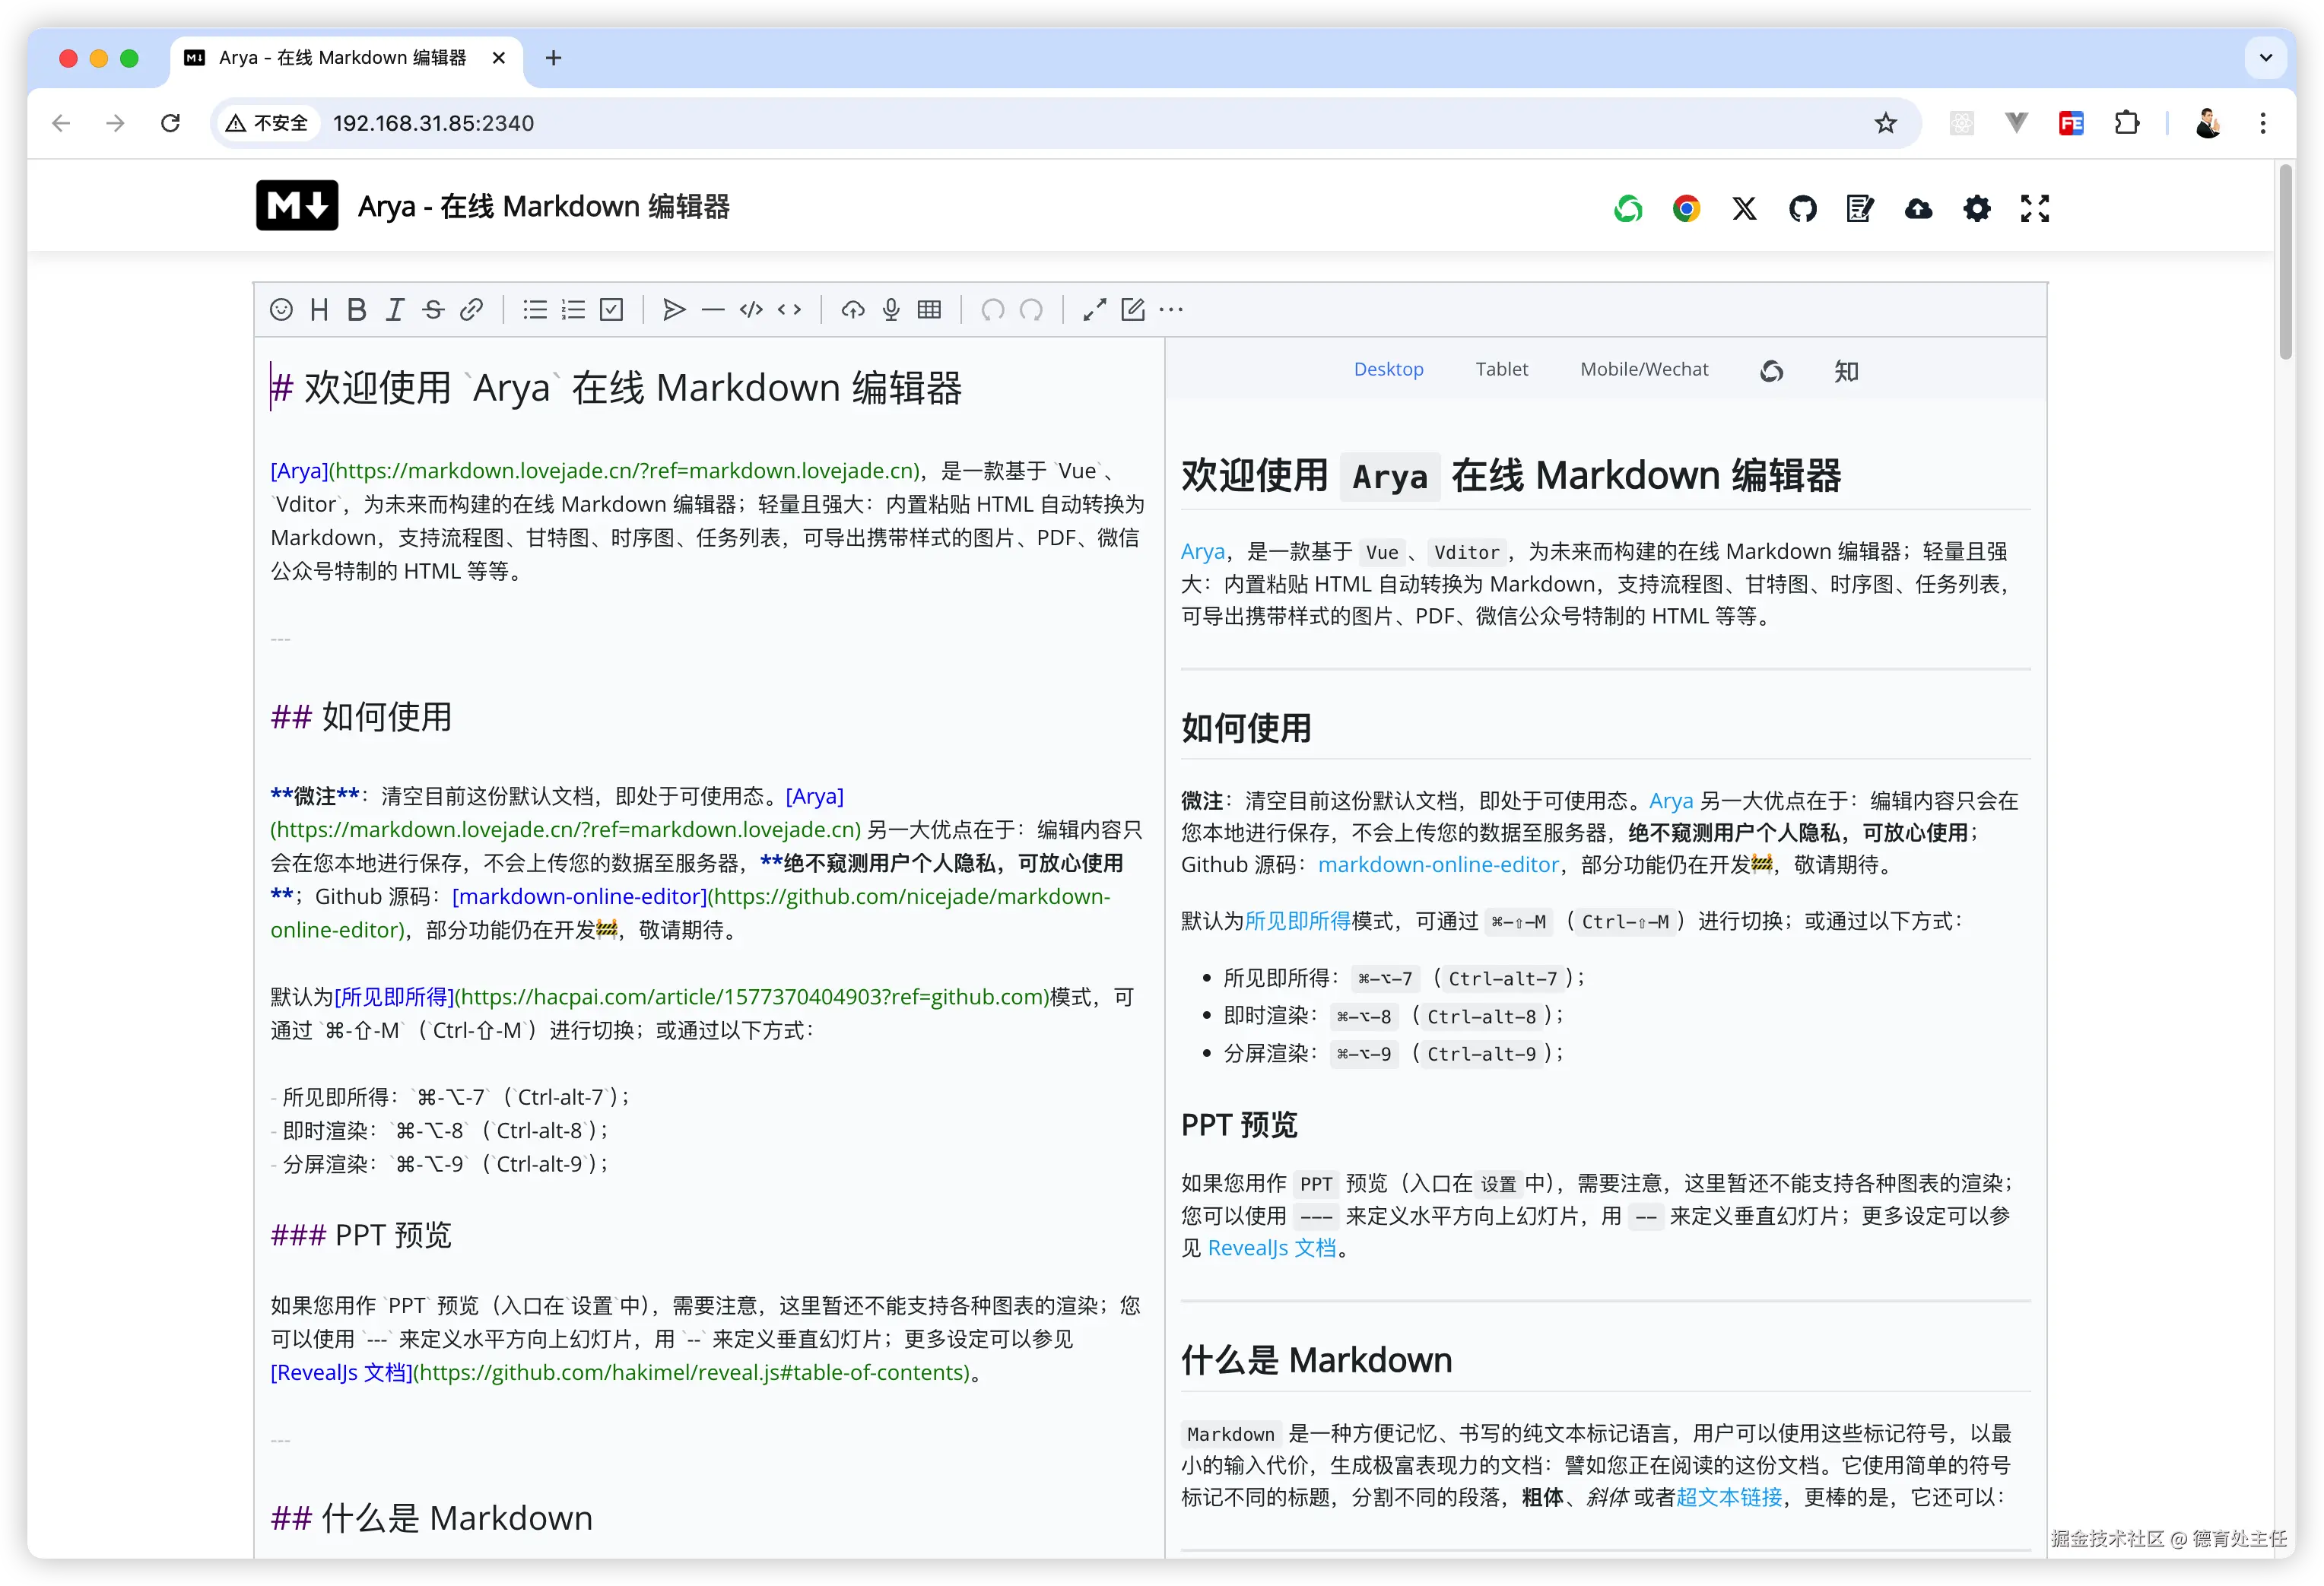Open the edit mode switcher icon
This screenshot has height=1586, width=2324.
(1132, 310)
